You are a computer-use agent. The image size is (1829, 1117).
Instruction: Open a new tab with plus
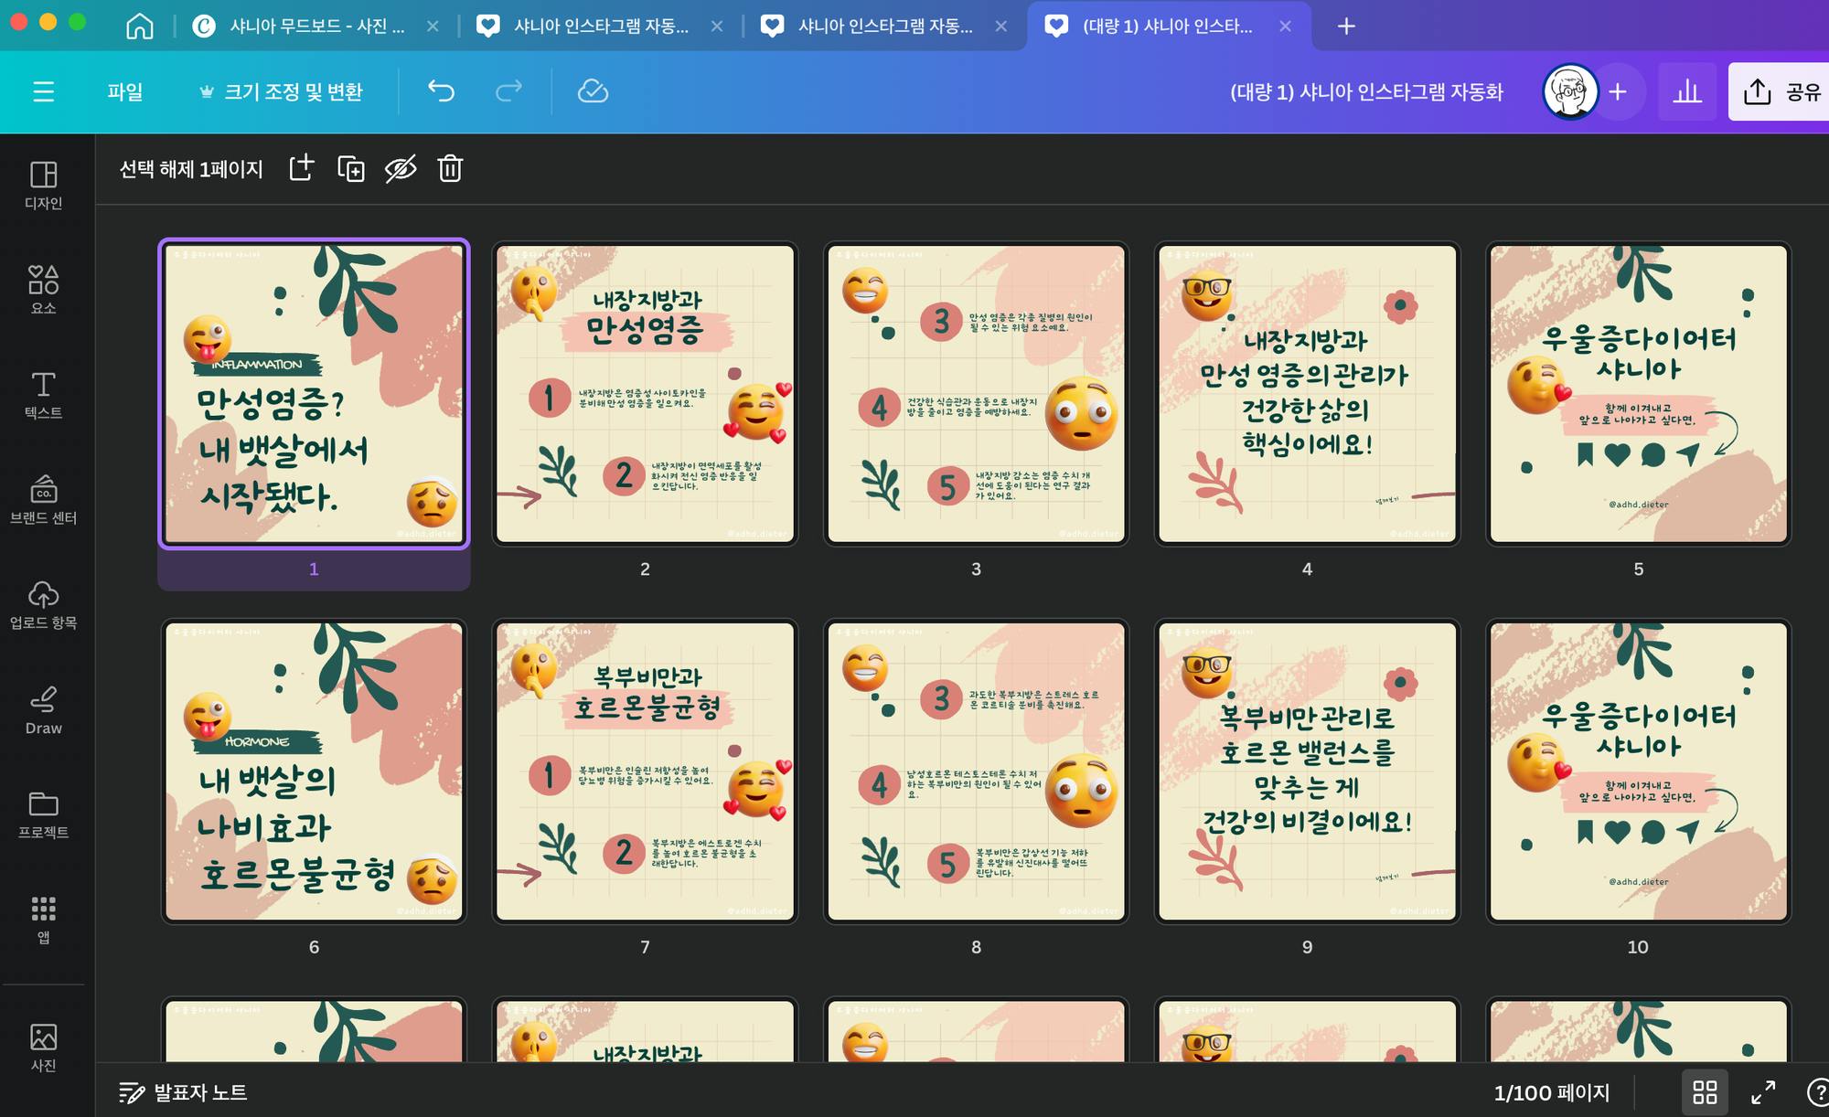(1346, 26)
